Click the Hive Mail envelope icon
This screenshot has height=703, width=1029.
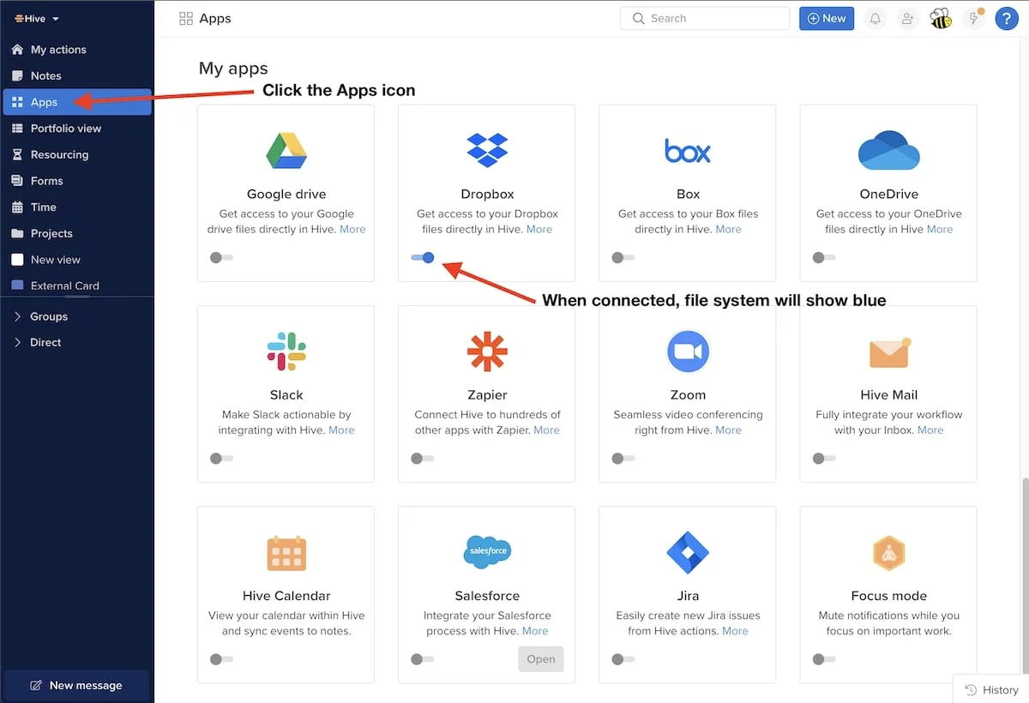point(889,352)
